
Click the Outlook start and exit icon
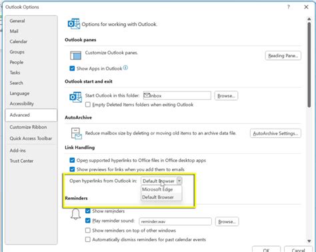click(x=75, y=97)
